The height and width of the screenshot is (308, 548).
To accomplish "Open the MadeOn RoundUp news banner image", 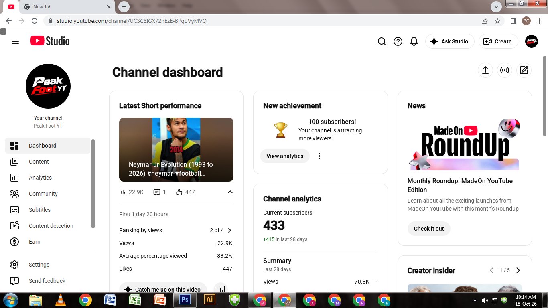I will pyautogui.click(x=465, y=144).
